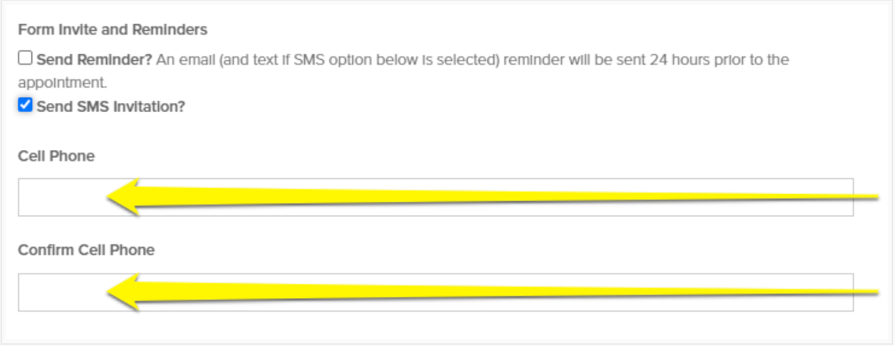
Task: Click the "Send SMS Invitation?" label text
Action: coord(111,106)
